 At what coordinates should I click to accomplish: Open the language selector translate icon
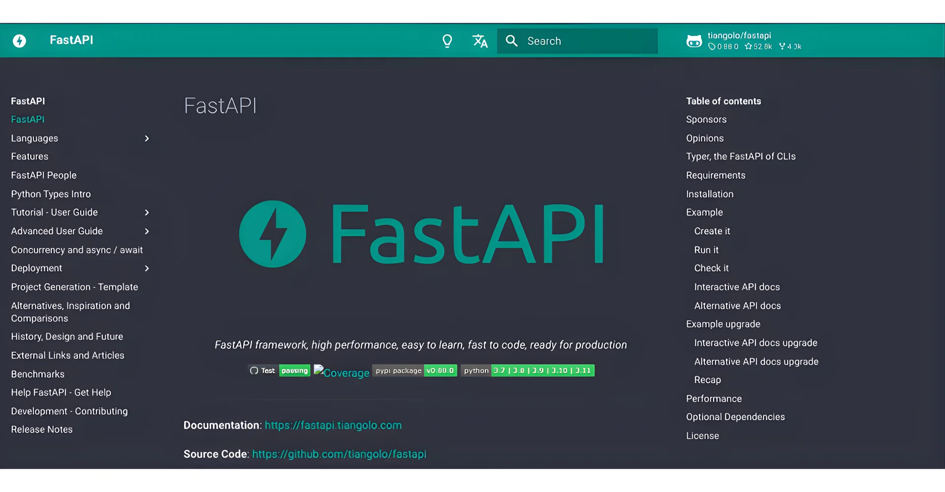(x=480, y=41)
